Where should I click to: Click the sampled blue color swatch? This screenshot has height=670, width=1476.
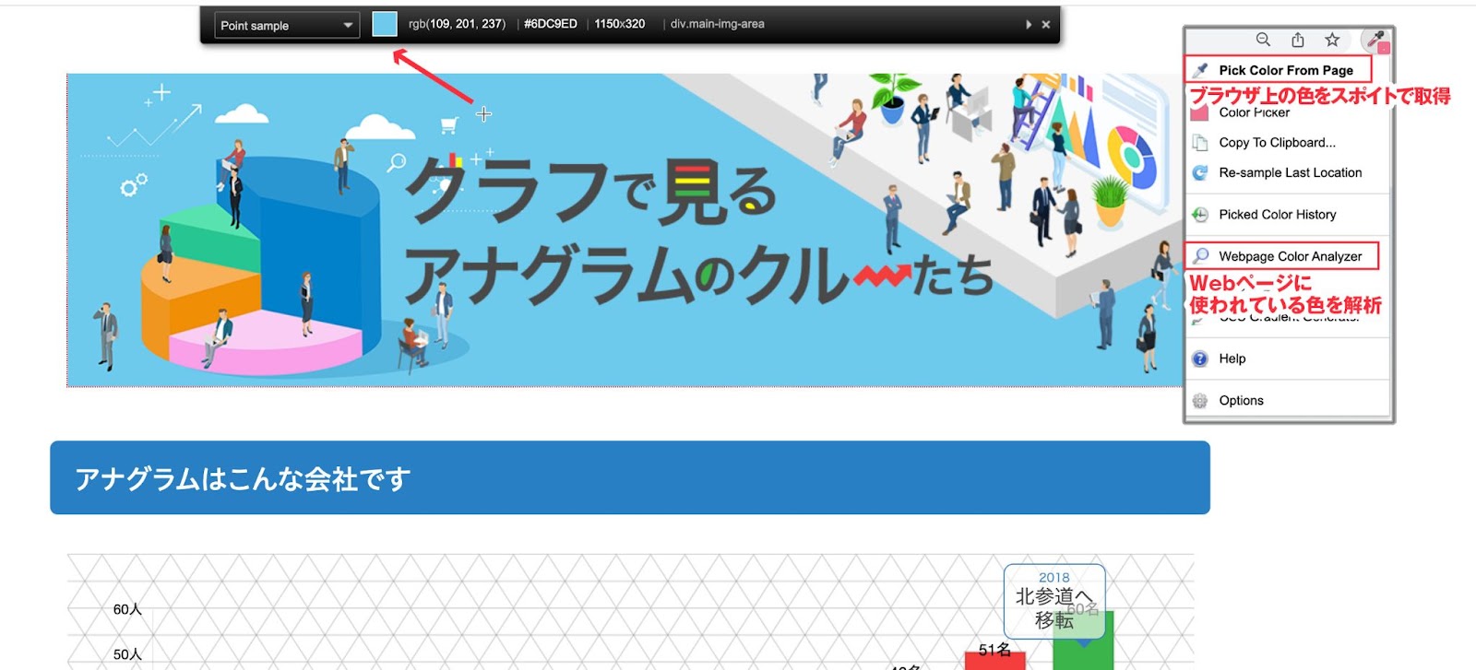point(385,25)
